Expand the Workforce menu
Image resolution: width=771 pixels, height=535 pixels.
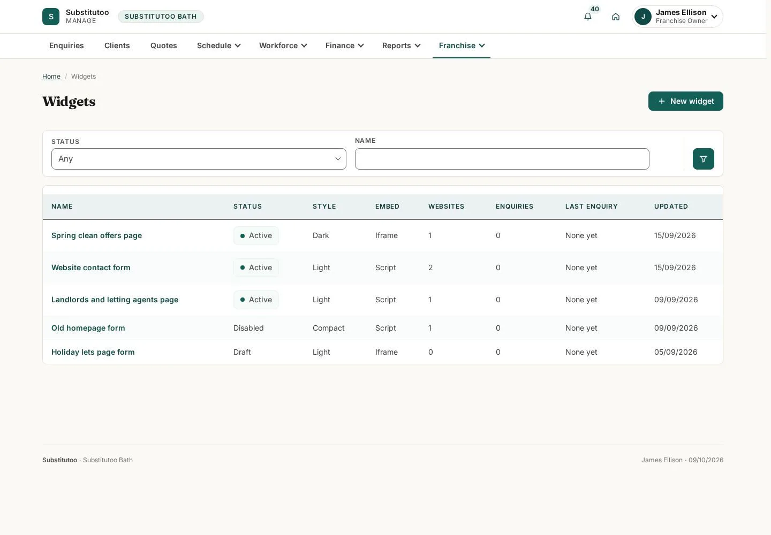click(x=283, y=45)
